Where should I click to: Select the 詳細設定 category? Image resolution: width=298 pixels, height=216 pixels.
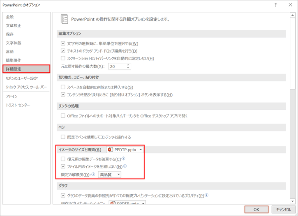26,69
